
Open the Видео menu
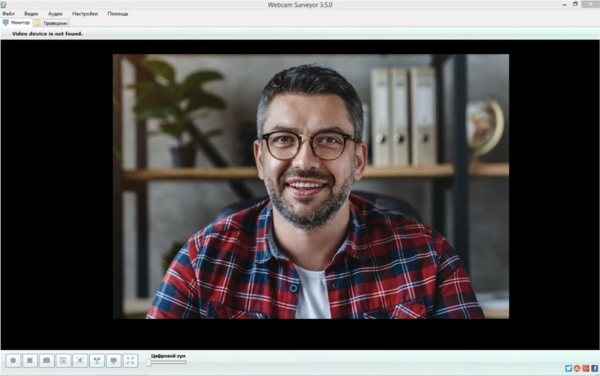[x=31, y=13]
